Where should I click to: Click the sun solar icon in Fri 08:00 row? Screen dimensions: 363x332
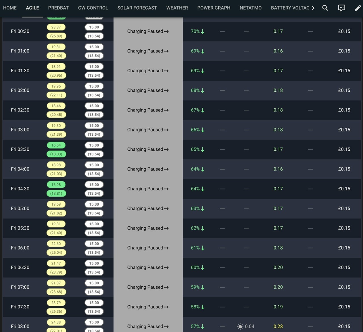click(240, 327)
